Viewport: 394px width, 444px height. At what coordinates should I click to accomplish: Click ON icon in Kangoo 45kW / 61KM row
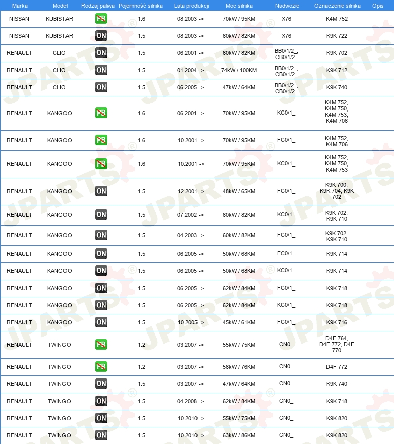(101, 322)
